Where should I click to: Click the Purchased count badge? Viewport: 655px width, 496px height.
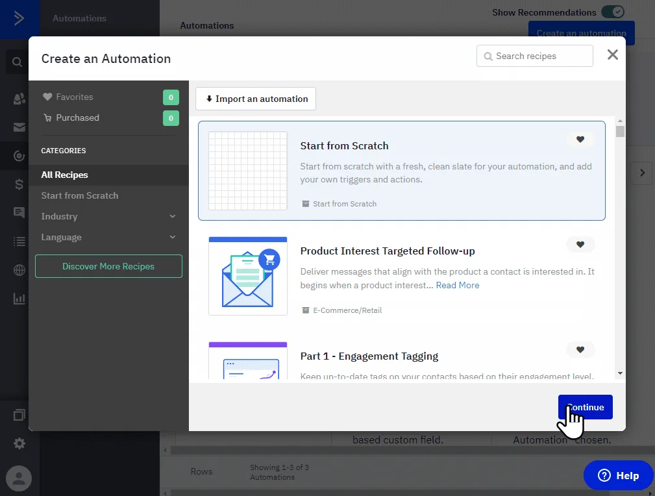pyautogui.click(x=171, y=118)
